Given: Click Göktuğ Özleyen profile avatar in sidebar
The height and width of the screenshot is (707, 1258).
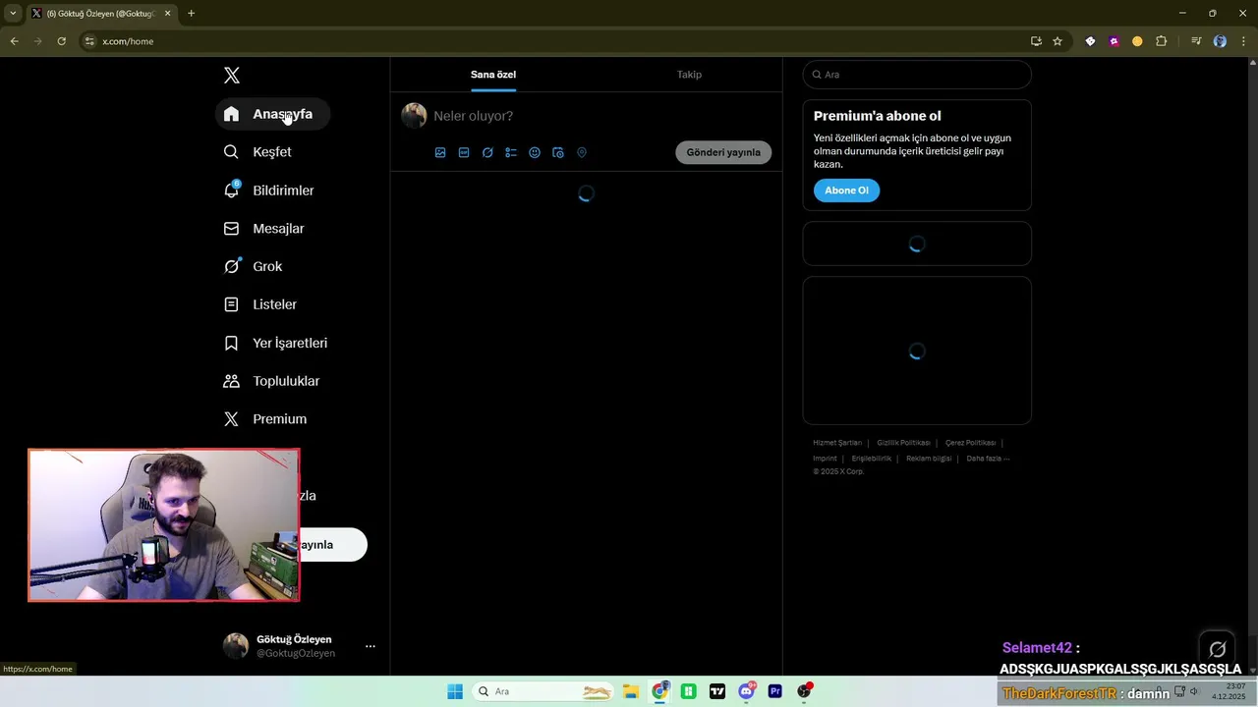Looking at the screenshot, I should [236, 646].
